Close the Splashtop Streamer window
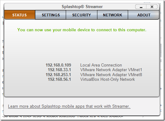Viewport: 165px width, 121px height. click(x=152, y=7)
